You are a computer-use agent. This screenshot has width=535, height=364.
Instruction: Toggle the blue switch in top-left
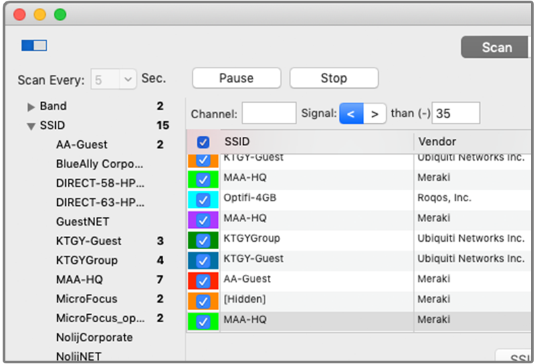(x=34, y=46)
